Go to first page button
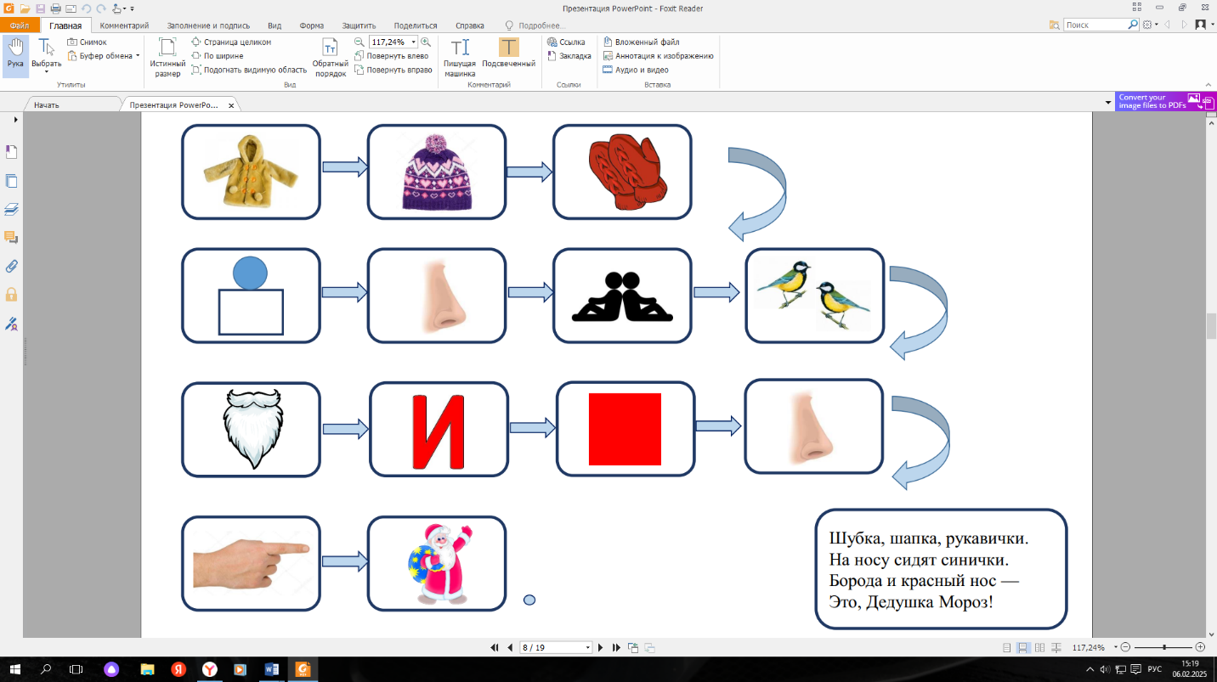 [x=494, y=647]
